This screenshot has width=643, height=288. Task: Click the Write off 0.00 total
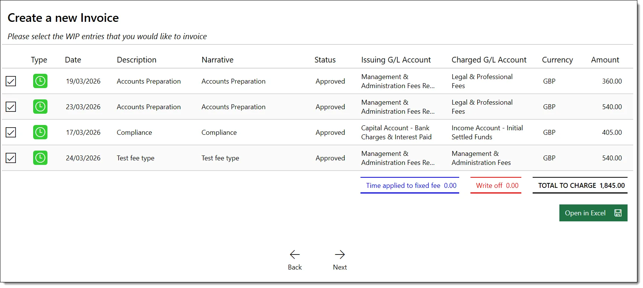496,185
